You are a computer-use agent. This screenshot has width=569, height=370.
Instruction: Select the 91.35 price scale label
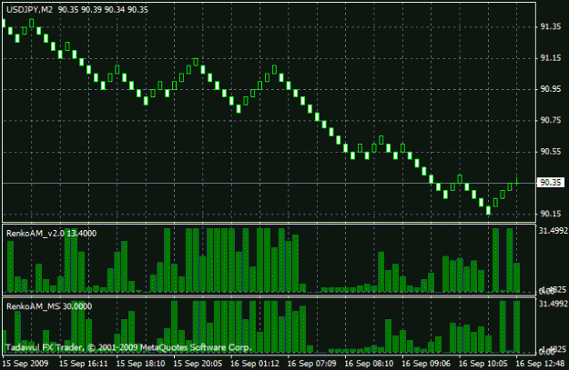click(551, 26)
